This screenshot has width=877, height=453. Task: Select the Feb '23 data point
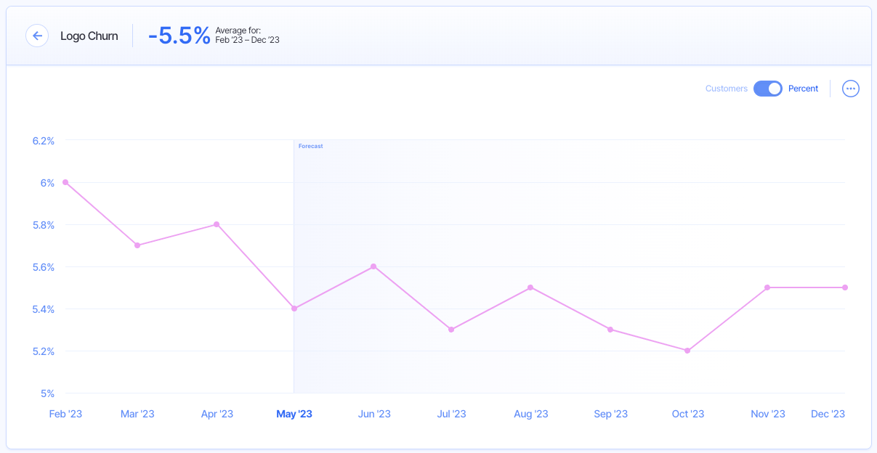click(65, 182)
